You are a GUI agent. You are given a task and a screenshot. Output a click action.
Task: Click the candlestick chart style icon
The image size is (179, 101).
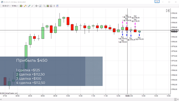click(21, 6)
